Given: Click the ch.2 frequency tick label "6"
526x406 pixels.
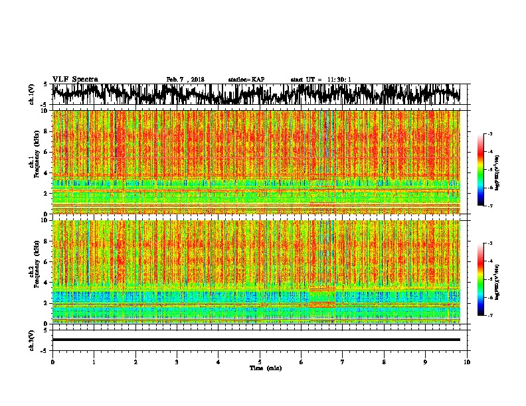Looking at the screenshot, I should [x=46, y=262].
